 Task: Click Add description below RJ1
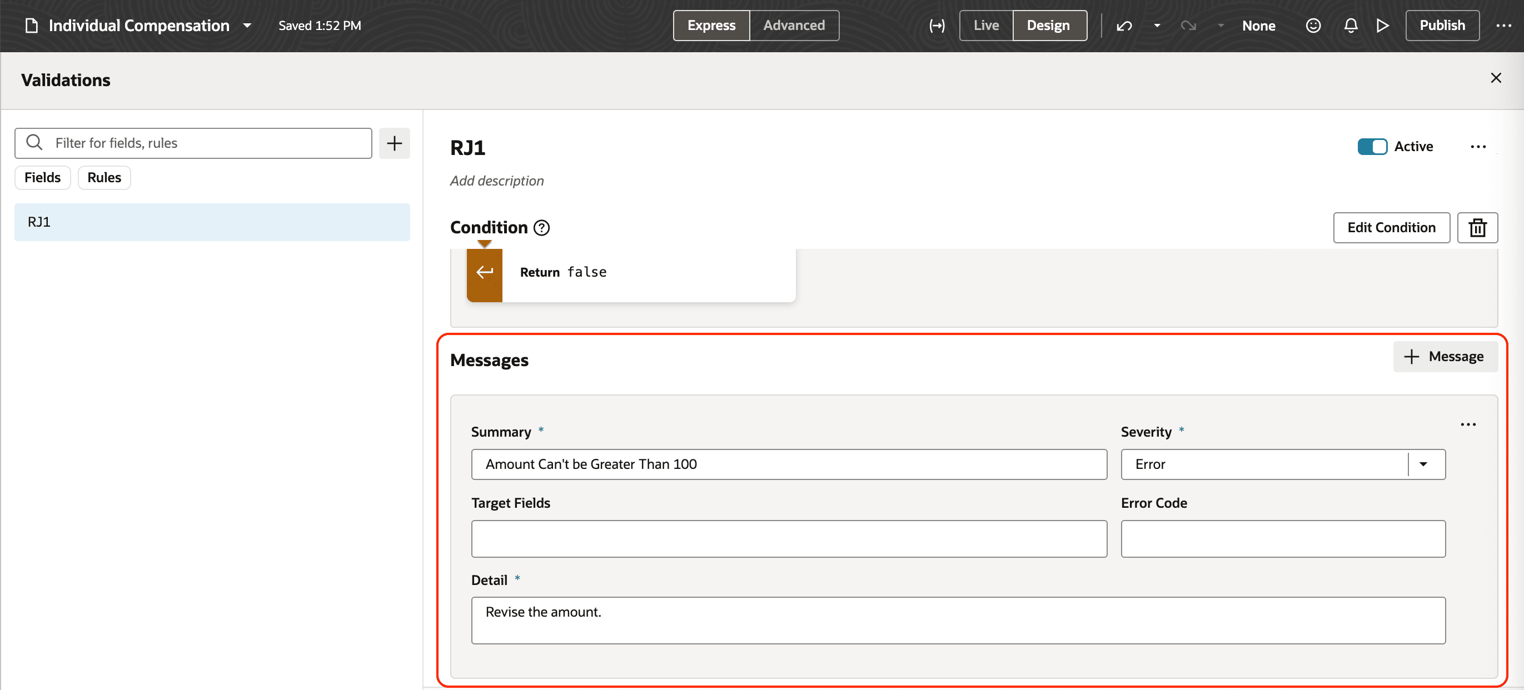(497, 181)
